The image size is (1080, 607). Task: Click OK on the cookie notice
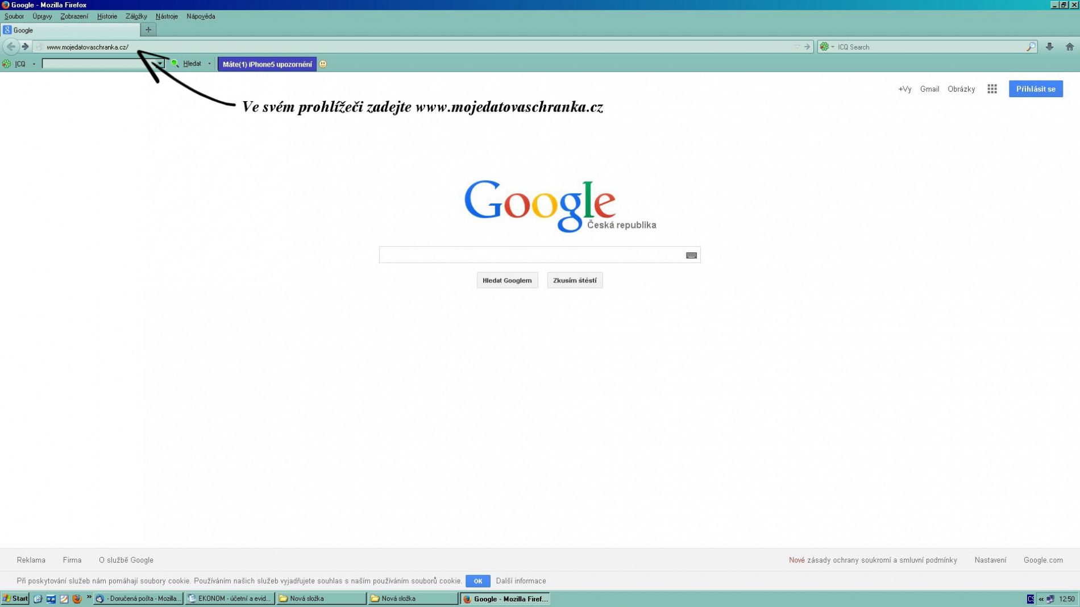(x=477, y=581)
